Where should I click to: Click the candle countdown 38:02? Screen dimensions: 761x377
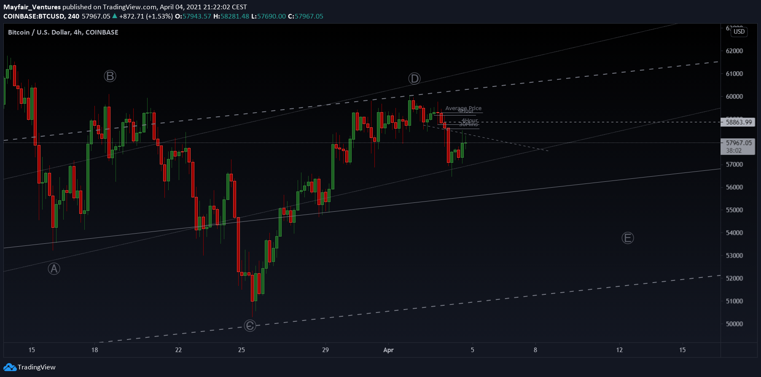pos(734,151)
